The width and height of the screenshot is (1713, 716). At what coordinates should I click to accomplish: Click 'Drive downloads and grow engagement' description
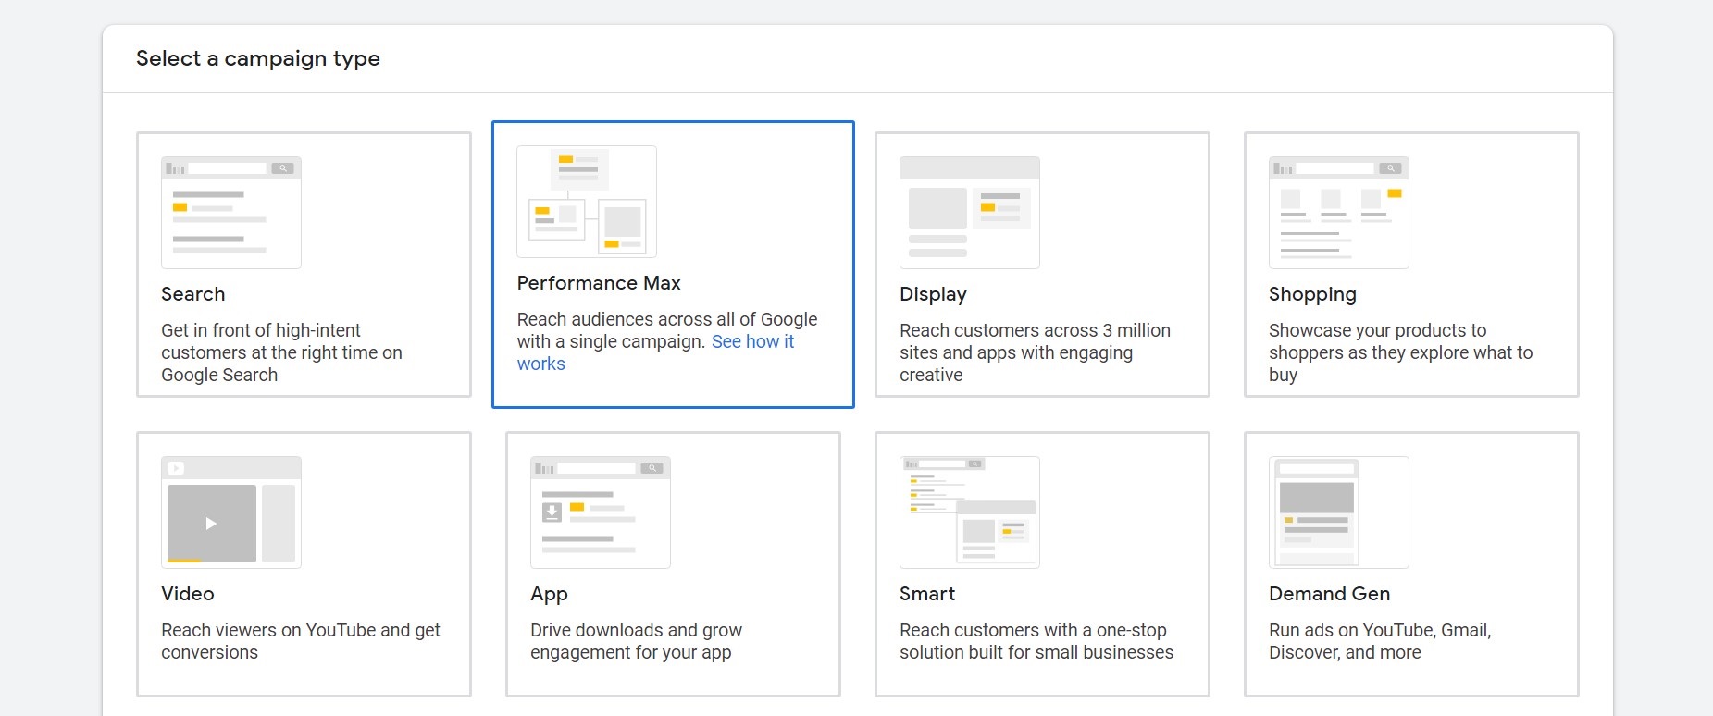click(x=636, y=641)
